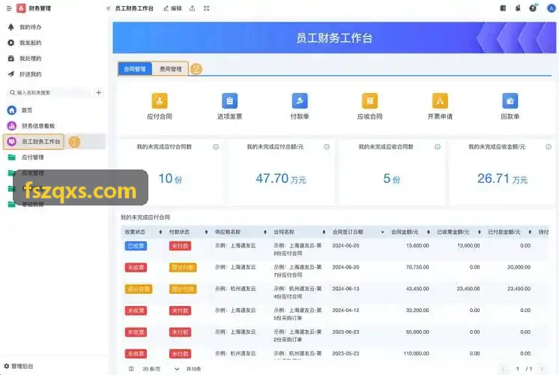Image resolution: width=559 pixels, height=375 pixels.
Task: Sort by the 已付款金额/元 column
Action: 530,232
